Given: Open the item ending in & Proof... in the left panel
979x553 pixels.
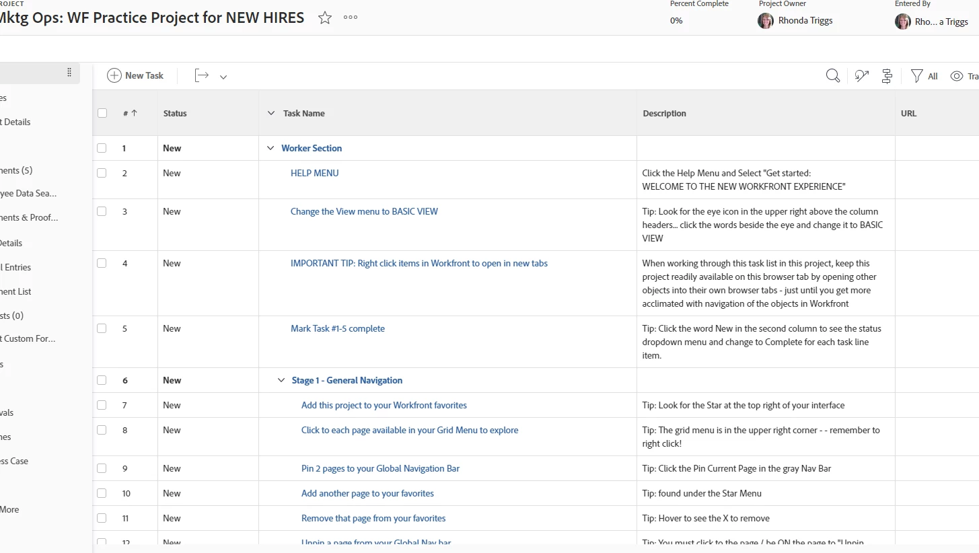Looking at the screenshot, I should [x=29, y=217].
